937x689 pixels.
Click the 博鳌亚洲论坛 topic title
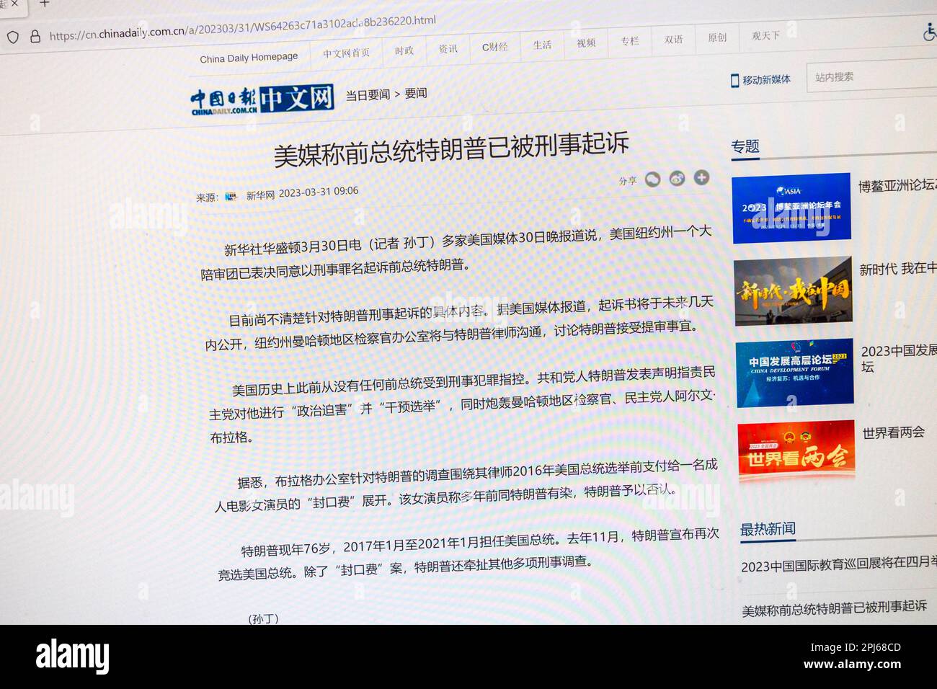point(897,185)
